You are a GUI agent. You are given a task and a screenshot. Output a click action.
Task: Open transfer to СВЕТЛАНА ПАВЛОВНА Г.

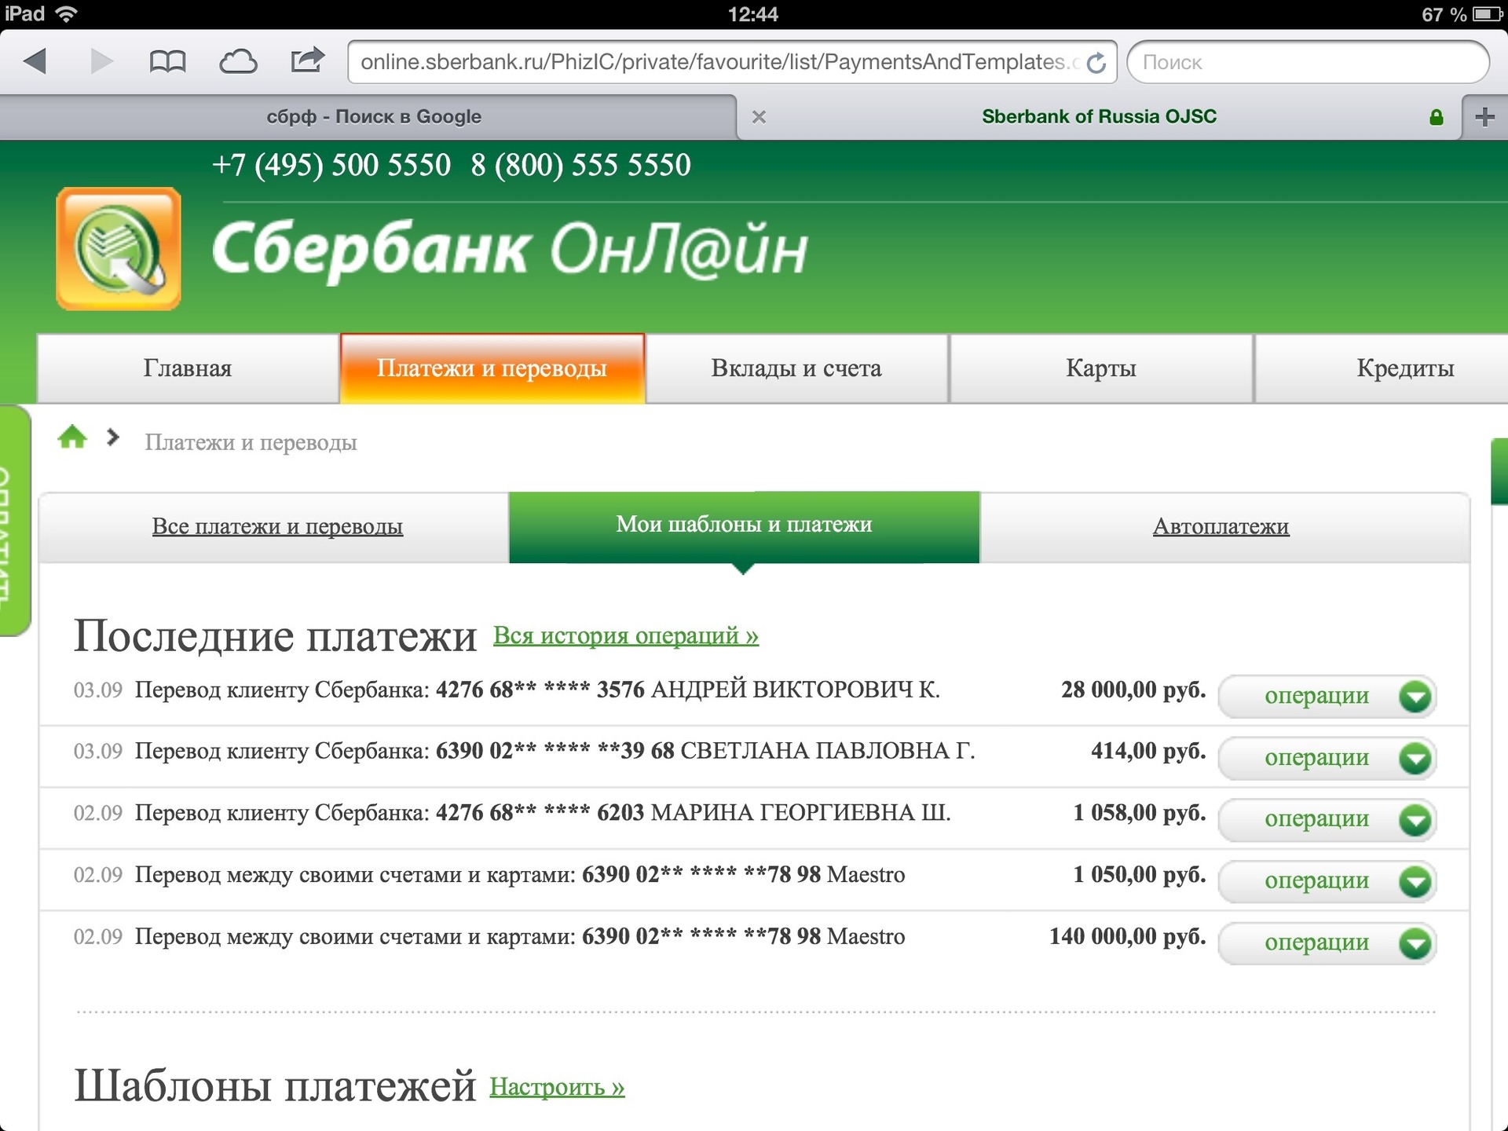[555, 752]
